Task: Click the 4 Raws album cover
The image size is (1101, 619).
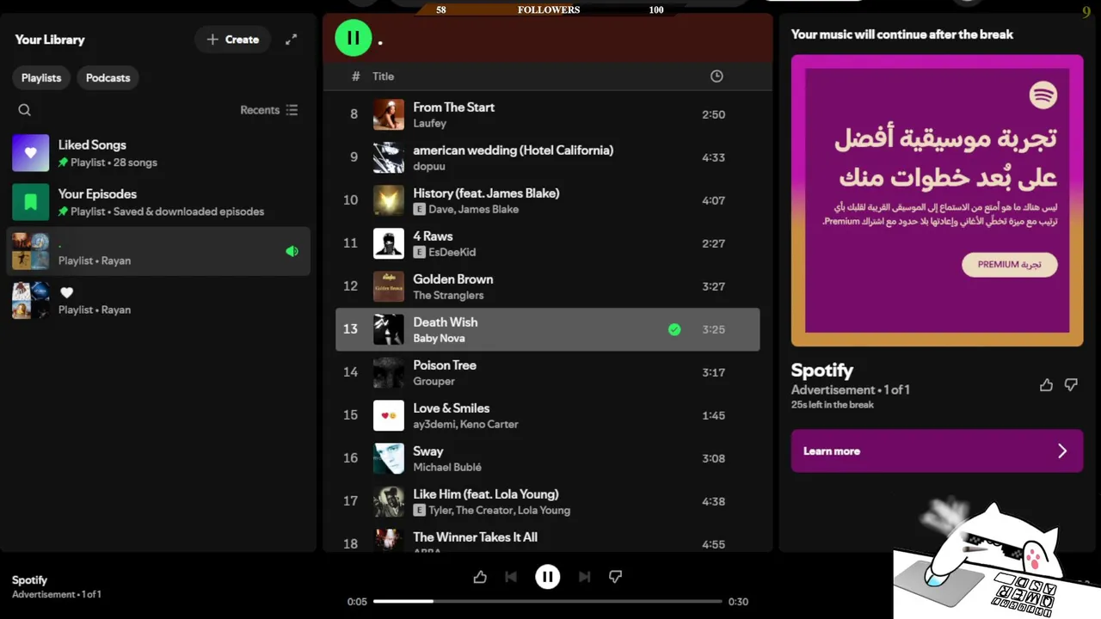Action: (389, 243)
